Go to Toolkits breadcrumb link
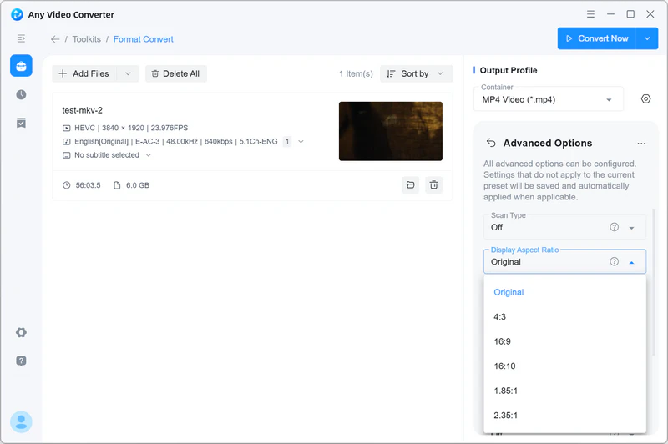Screen dimensions: 668x444 [x=87, y=39]
